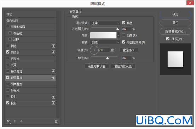Click the gradient 渐变 color swatch
Image resolution: width=196 pixels, height=129 pixels.
coord(103,35)
